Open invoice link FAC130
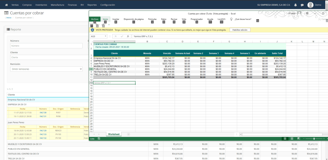 pyautogui.click(x=43, y=113)
